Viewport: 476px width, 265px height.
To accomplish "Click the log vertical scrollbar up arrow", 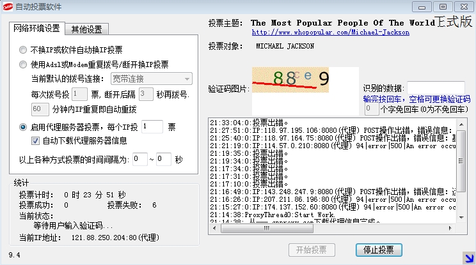I will [461, 124].
